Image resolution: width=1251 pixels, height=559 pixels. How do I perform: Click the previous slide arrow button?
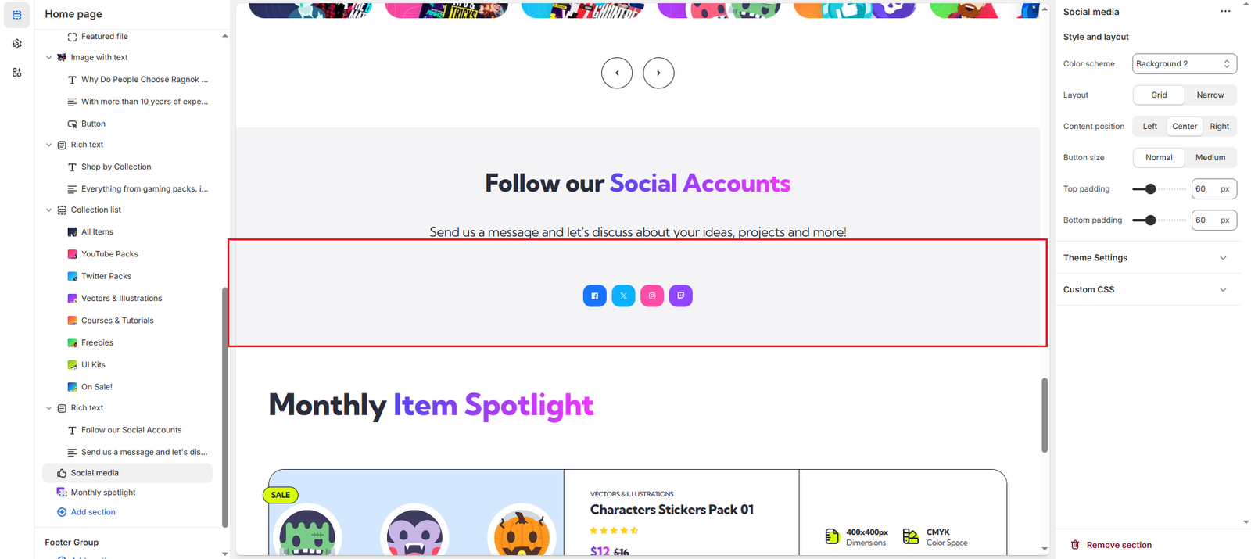(x=617, y=73)
